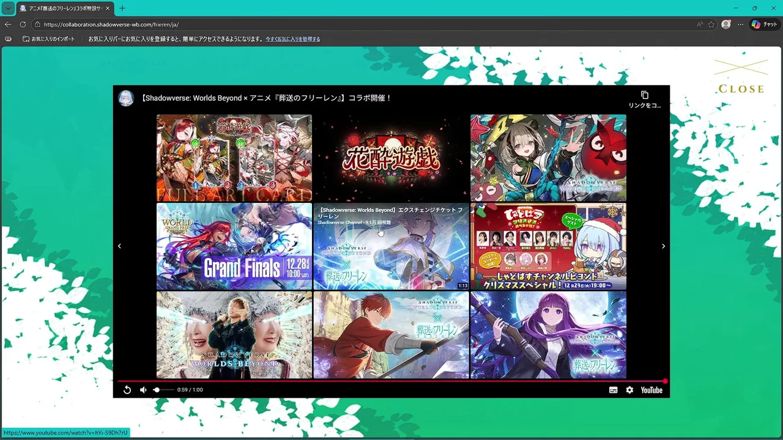Open the video title link

[266, 98]
